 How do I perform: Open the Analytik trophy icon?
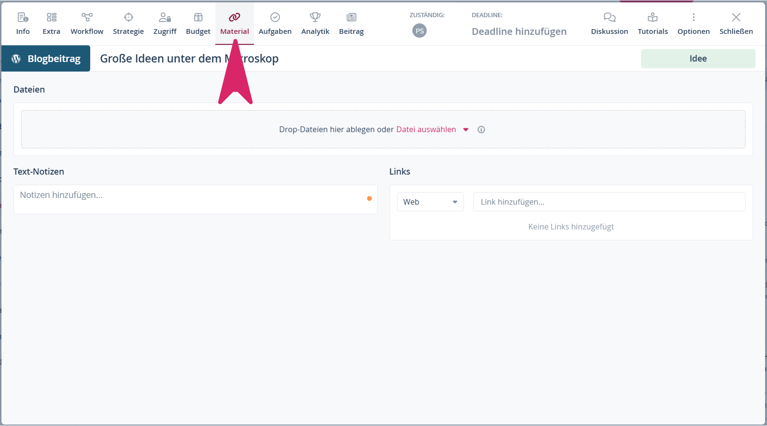(315, 18)
